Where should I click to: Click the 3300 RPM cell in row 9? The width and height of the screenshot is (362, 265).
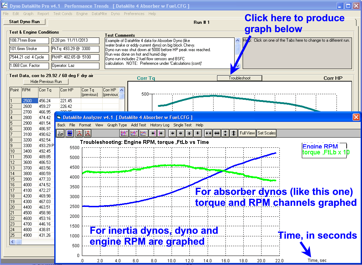[x=30, y=145]
